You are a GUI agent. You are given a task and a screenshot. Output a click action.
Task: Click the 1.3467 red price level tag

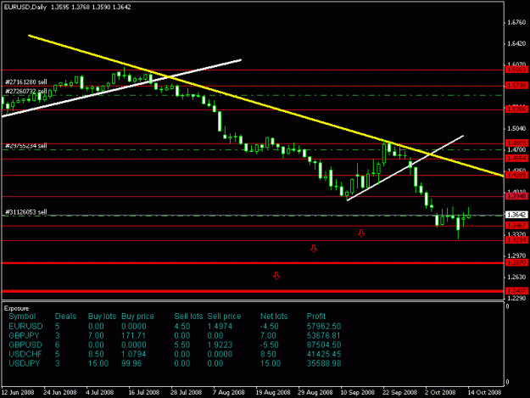click(x=516, y=225)
